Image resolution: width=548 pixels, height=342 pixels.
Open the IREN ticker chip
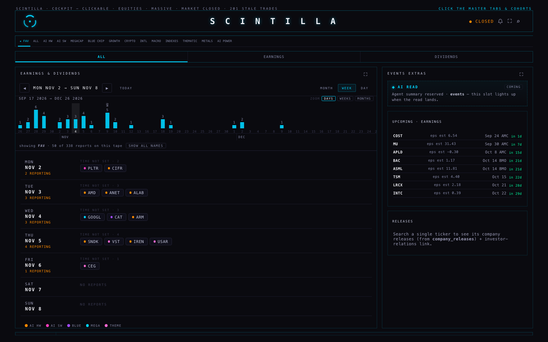tap(137, 242)
